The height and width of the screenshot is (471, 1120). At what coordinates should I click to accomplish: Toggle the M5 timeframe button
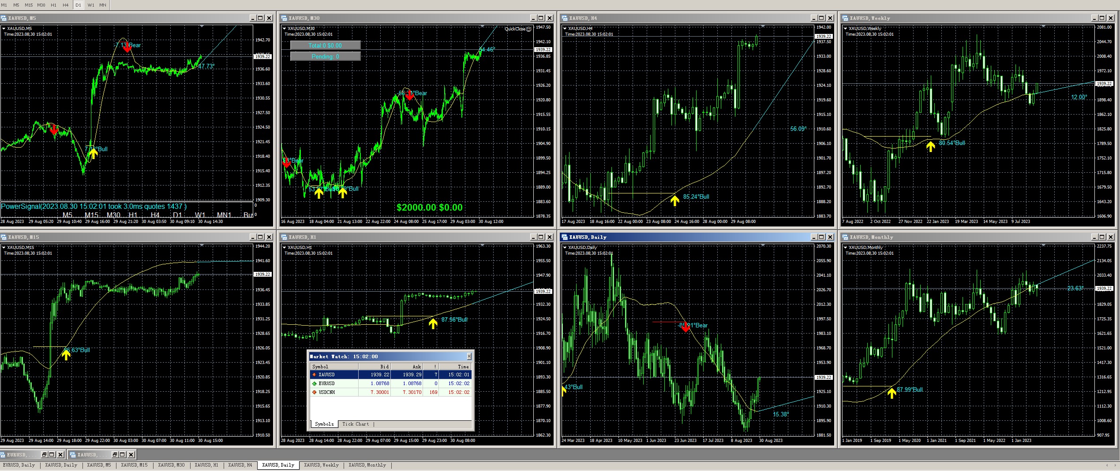pos(16,5)
